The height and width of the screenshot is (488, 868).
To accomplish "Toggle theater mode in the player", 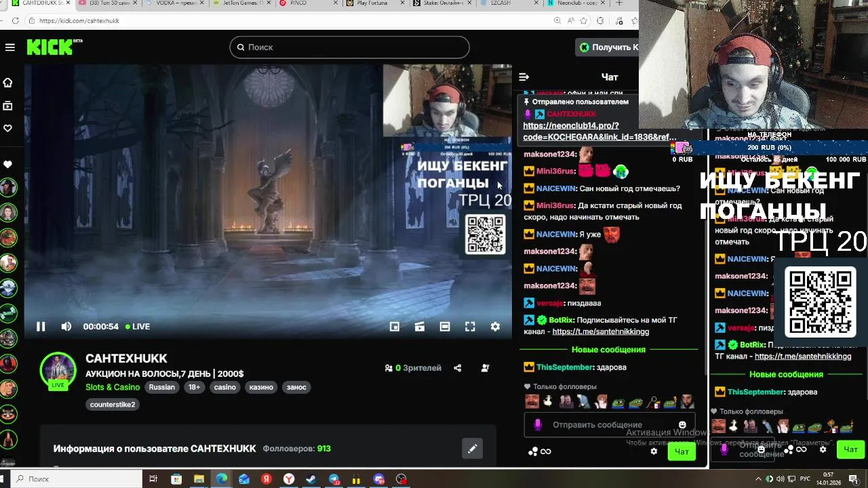I will coord(445,327).
